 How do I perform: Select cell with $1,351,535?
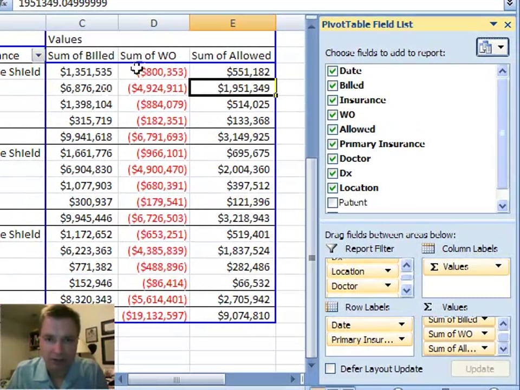point(82,71)
